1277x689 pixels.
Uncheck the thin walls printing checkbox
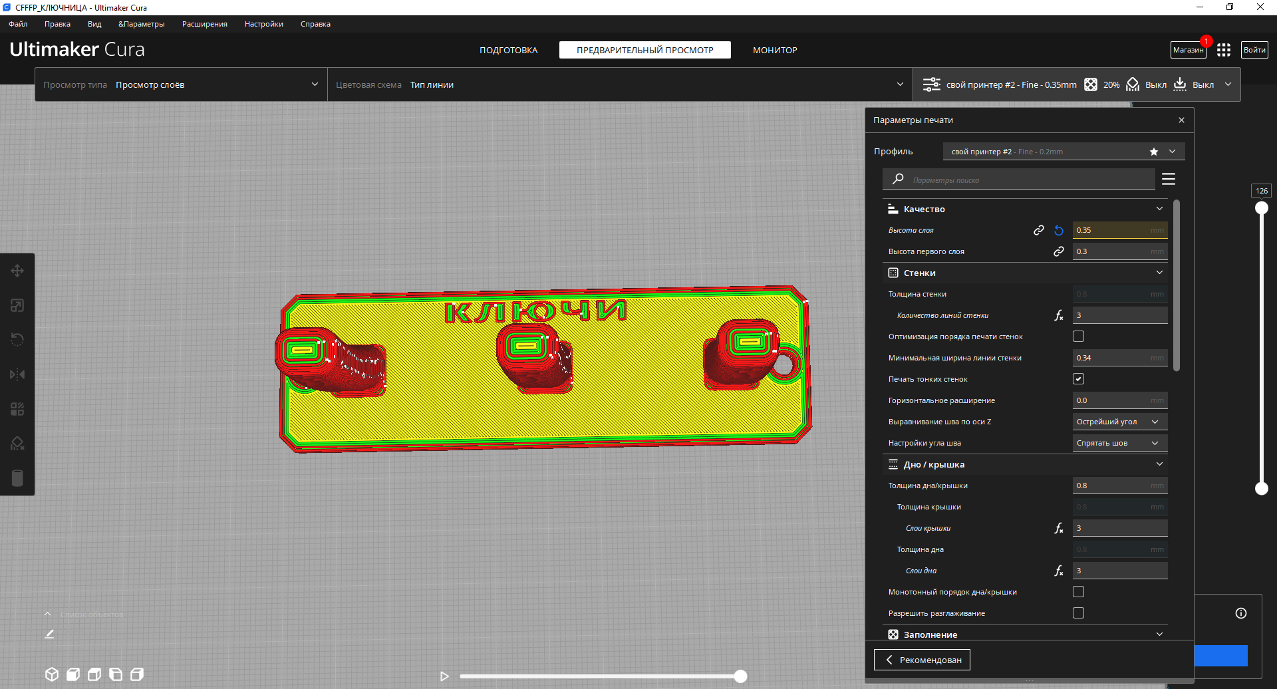(1078, 379)
